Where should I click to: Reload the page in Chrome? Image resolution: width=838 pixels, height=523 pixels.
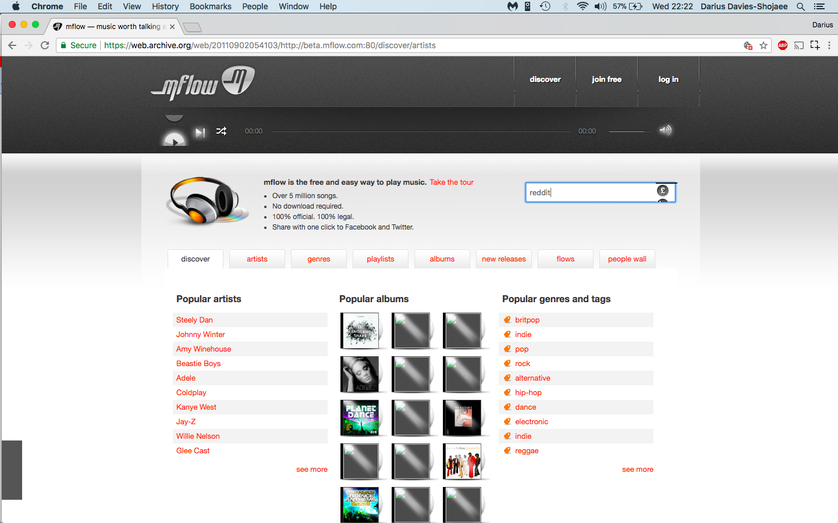point(45,45)
